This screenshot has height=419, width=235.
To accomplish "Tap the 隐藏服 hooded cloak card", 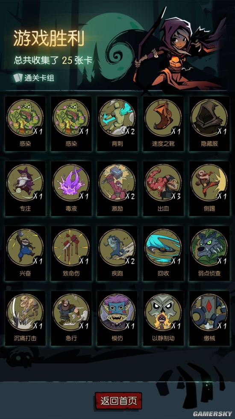I will pyautogui.click(x=209, y=124).
